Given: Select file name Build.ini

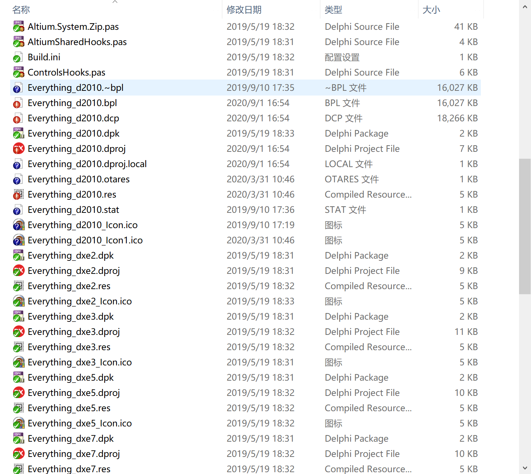Looking at the screenshot, I should coord(44,57).
